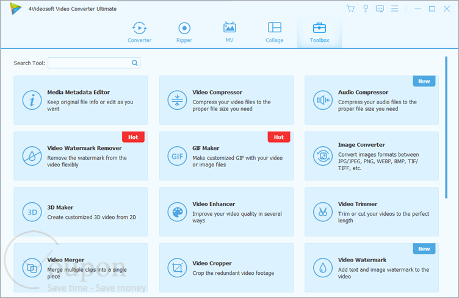
Task: Open Video Compressor title
Action: [x=217, y=92]
